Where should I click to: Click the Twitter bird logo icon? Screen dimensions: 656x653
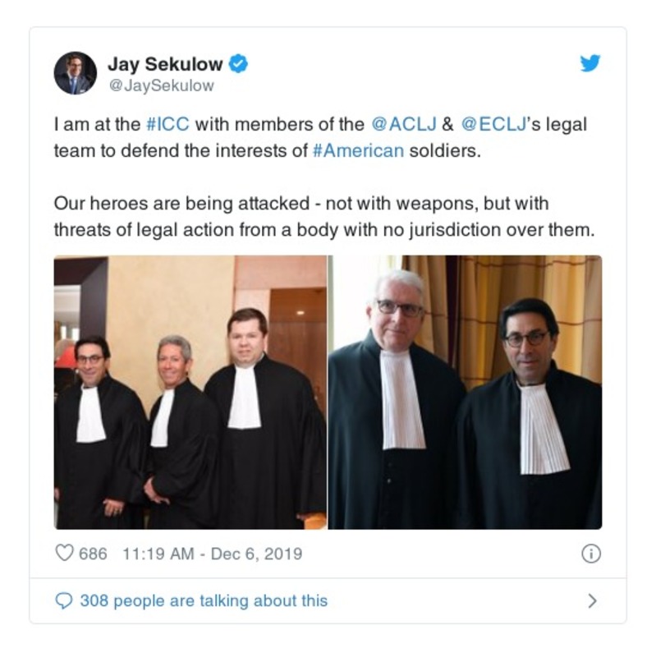point(590,62)
